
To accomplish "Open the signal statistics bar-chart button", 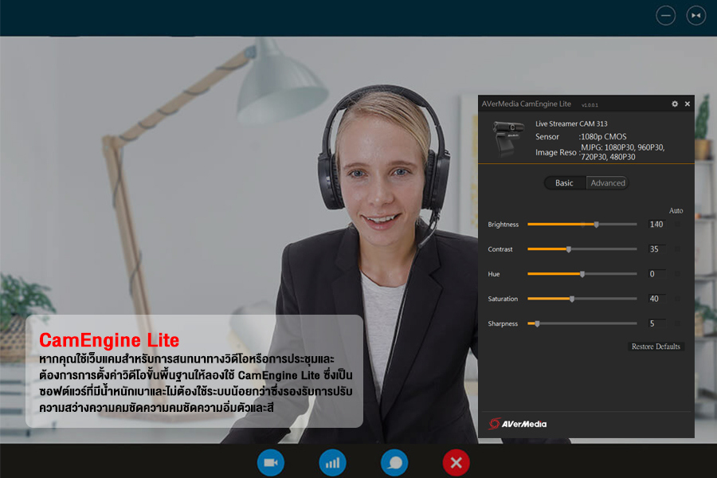I will point(332,463).
